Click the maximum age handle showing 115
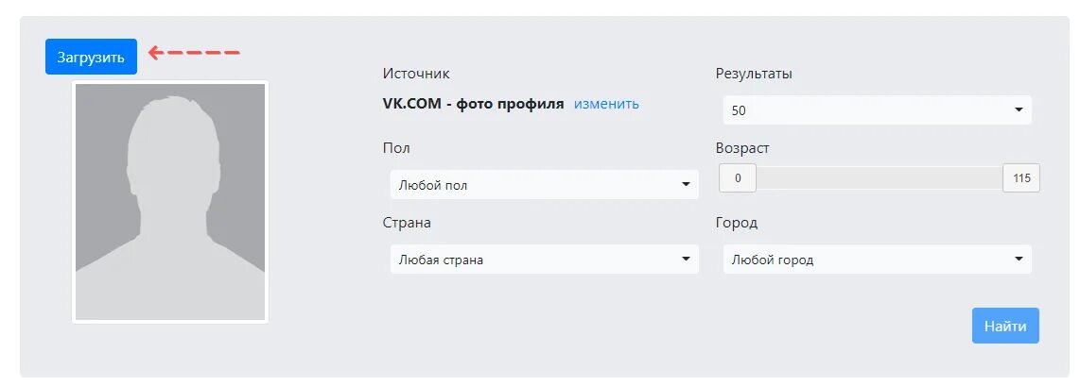 tap(1021, 177)
